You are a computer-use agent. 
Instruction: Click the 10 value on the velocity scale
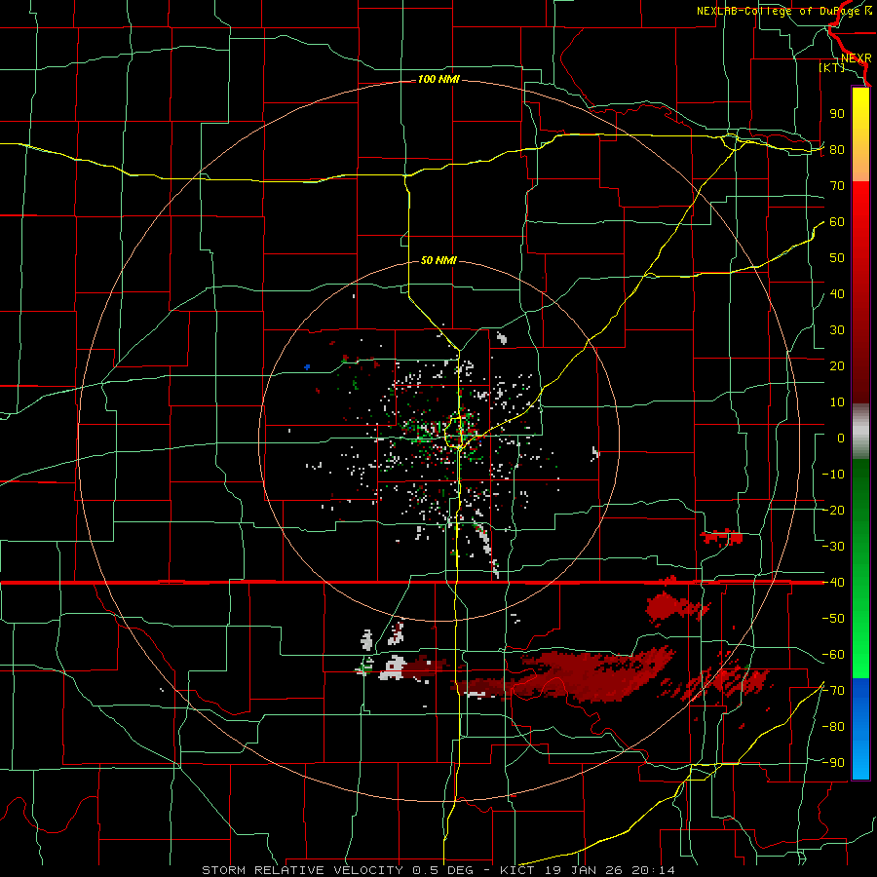point(837,402)
